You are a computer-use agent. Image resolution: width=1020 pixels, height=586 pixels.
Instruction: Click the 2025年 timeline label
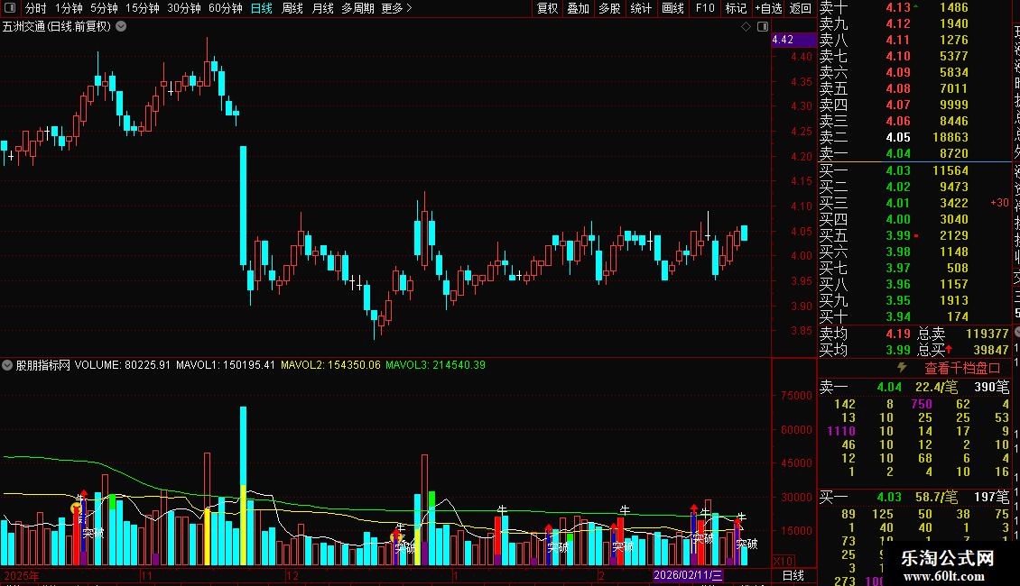click(21, 575)
